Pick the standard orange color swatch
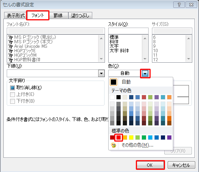 click(x=125, y=138)
